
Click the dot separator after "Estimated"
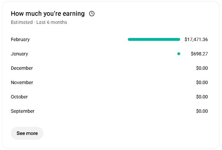tap(35, 22)
